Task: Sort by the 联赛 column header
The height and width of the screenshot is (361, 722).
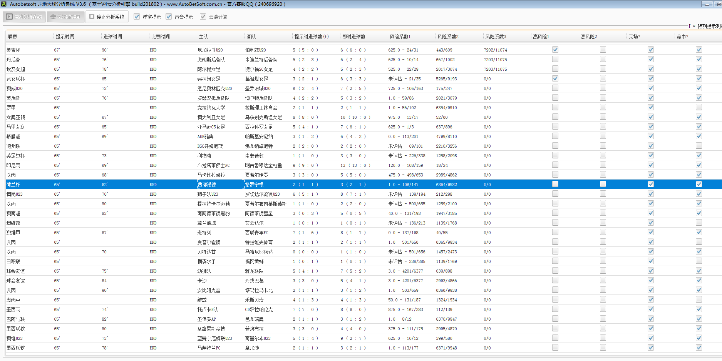Action: pyautogui.click(x=13, y=37)
